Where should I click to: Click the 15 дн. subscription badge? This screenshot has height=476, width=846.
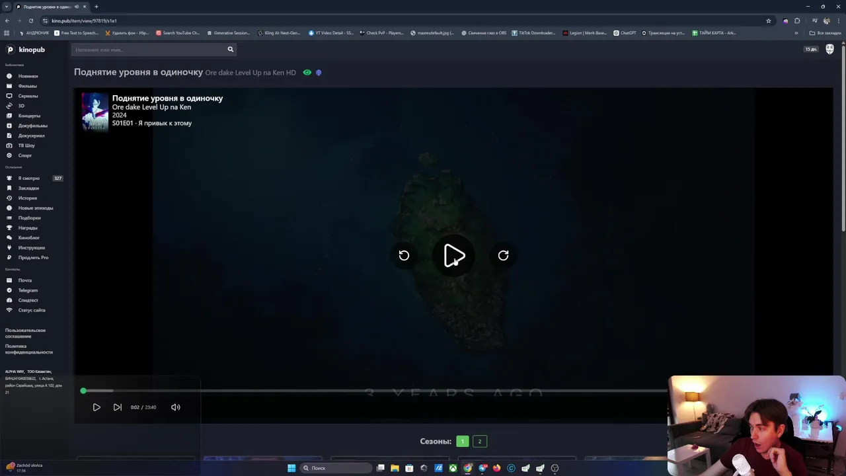(811, 50)
